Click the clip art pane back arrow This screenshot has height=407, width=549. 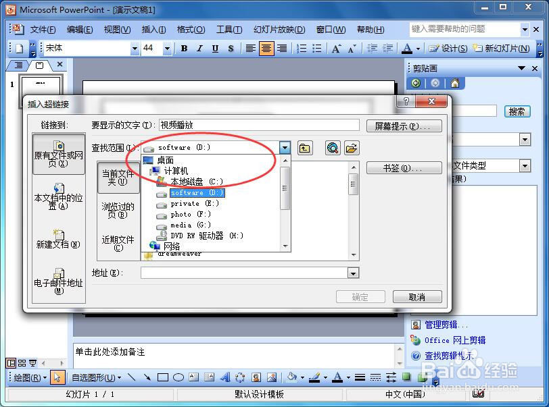(x=416, y=83)
